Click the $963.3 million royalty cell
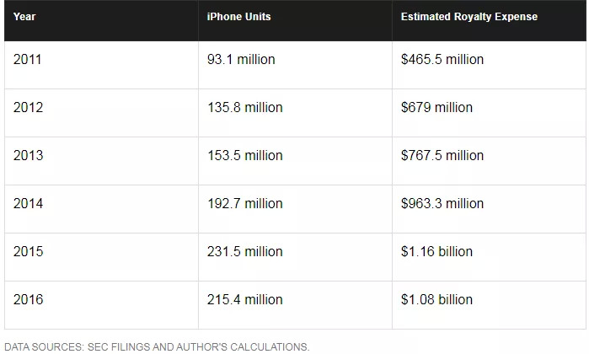The image size is (589, 354). click(x=442, y=204)
